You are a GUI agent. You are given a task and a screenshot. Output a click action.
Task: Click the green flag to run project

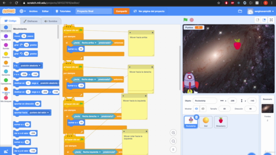[x=185, y=20]
